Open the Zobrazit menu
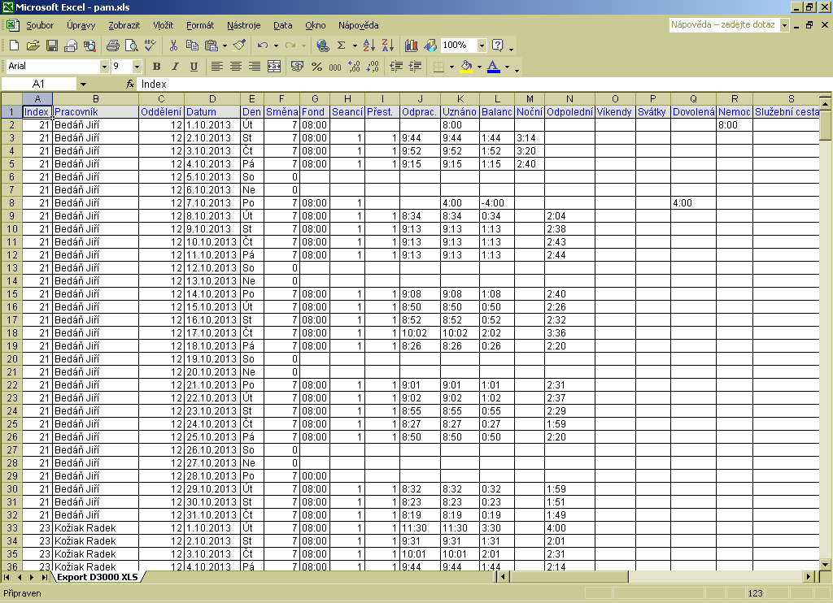 pyautogui.click(x=124, y=25)
